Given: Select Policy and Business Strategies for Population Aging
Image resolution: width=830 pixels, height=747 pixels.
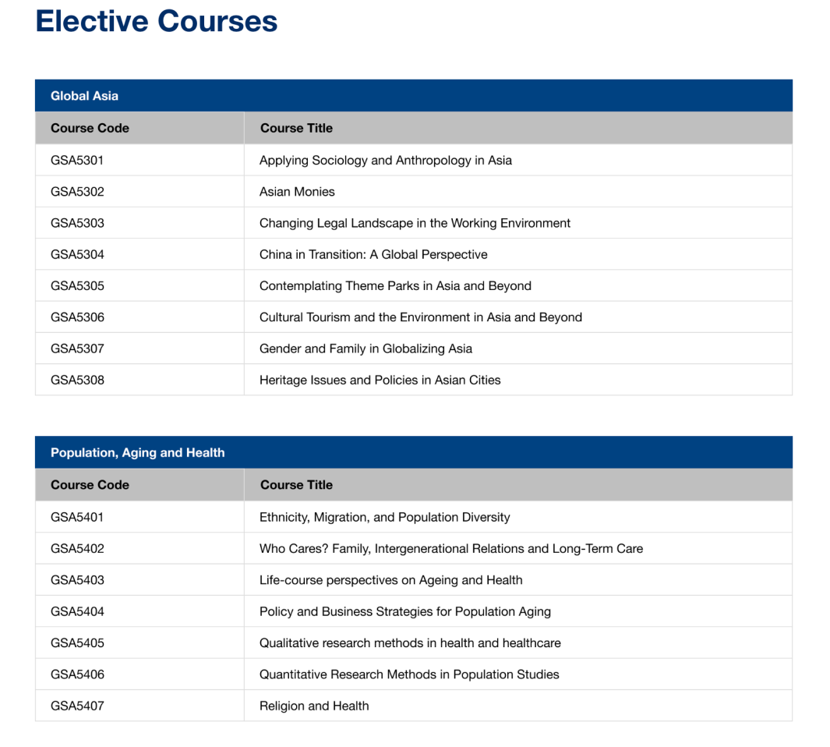Looking at the screenshot, I should coord(404,611).
